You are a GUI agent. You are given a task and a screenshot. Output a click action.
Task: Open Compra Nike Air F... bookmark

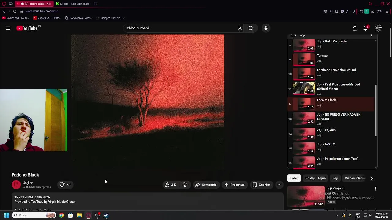coord(110,18)
